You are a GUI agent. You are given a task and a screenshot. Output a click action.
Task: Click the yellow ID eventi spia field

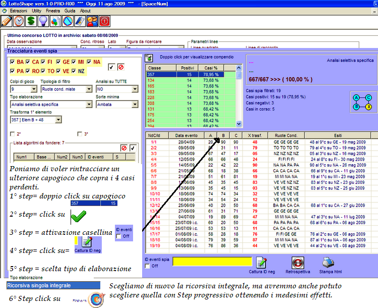click(212, 262)
